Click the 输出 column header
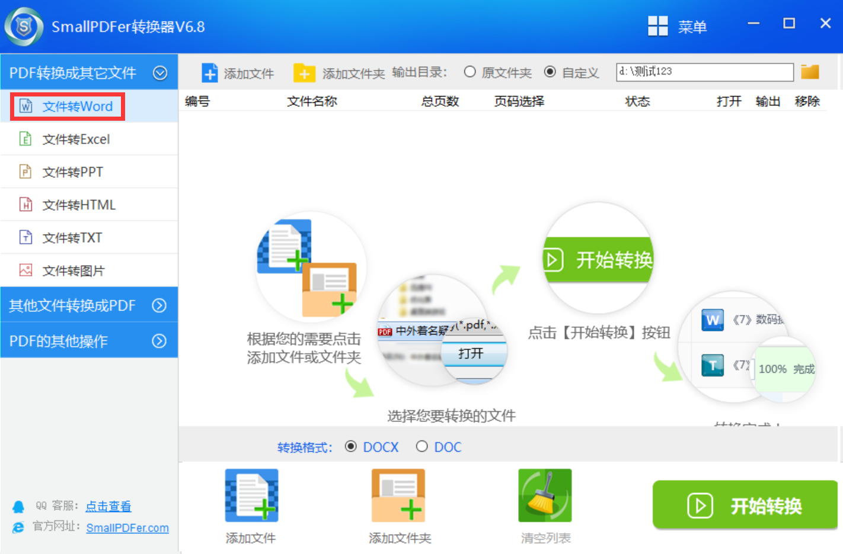Viewport: 843px width, 554px height. pos(768,101)
